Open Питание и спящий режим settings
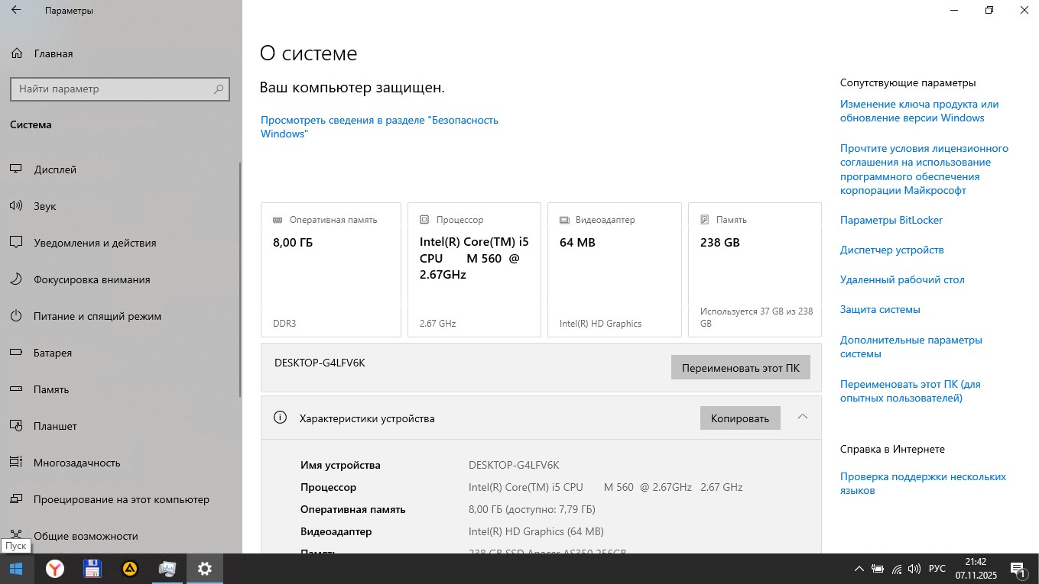The width and height of the screenshot is (1039, 584). 97,316
